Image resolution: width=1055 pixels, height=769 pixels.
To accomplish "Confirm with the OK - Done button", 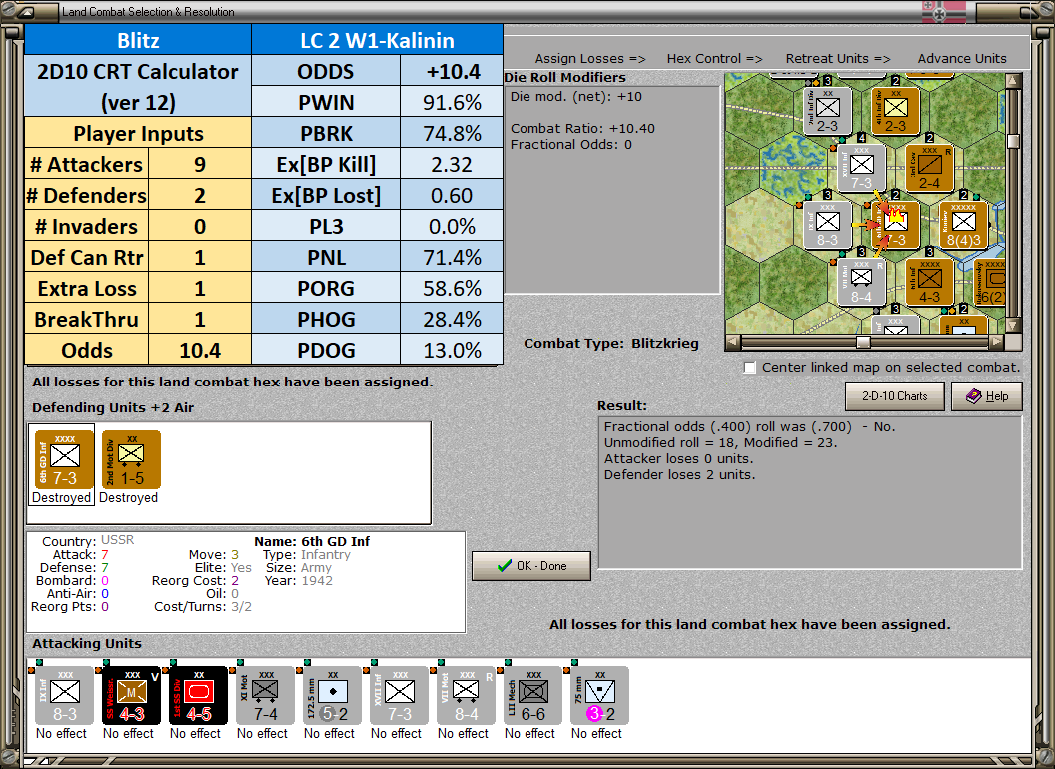I will 531,566.
